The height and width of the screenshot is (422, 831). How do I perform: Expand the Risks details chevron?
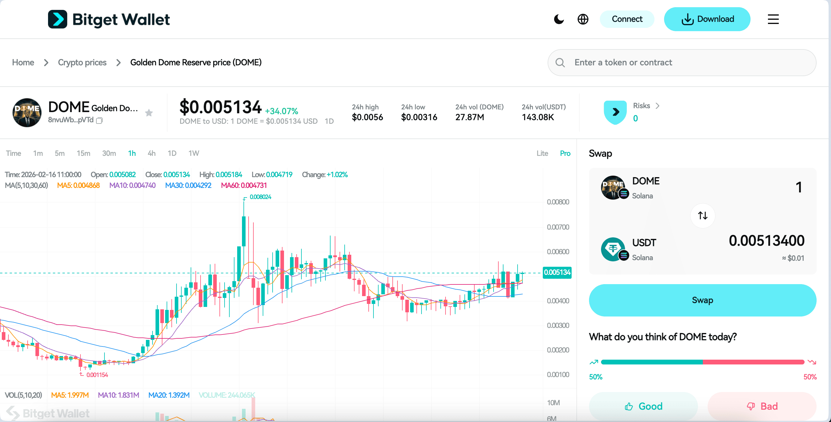tap(658, 106)
